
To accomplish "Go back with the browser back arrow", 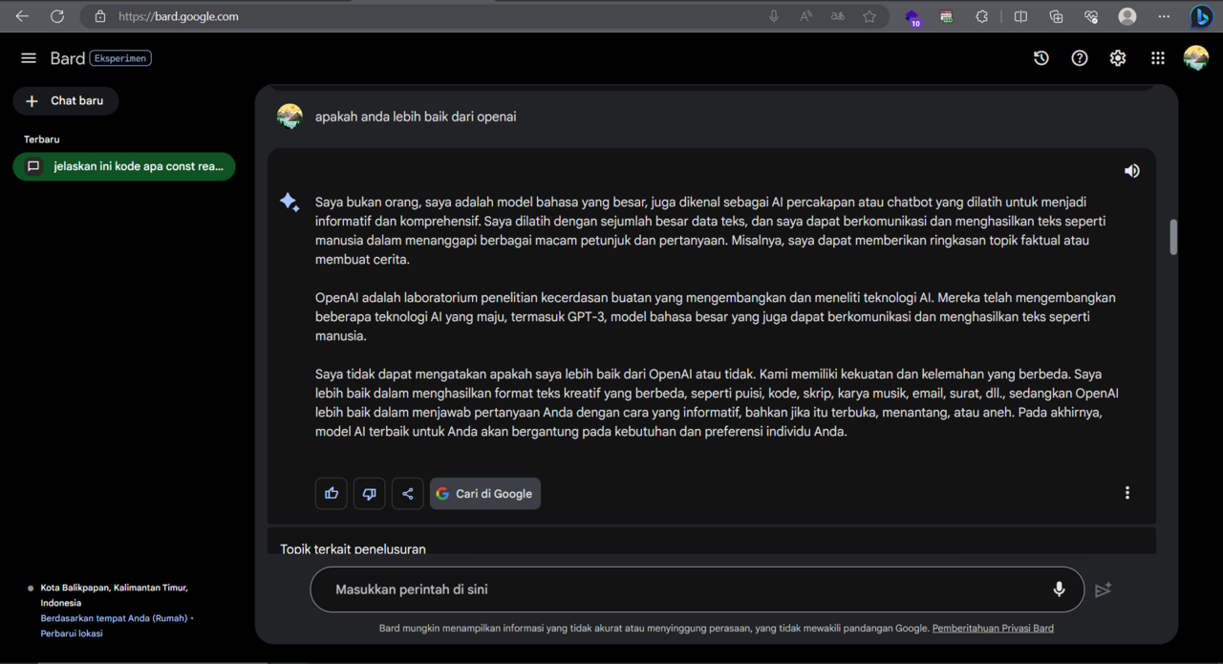I will click(22, 16).
